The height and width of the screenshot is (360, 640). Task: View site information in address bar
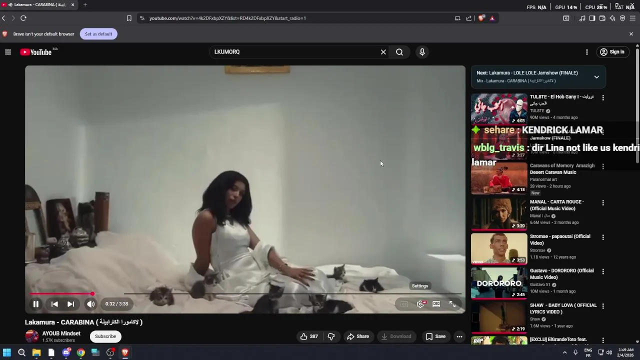(142, 18)
